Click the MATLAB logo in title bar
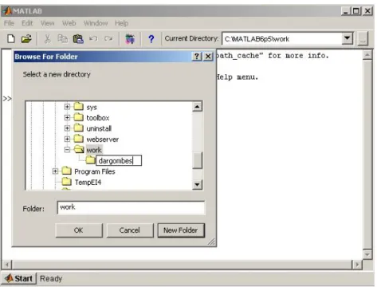Screen dimensions: 377x287 click(x=7, y=11)
